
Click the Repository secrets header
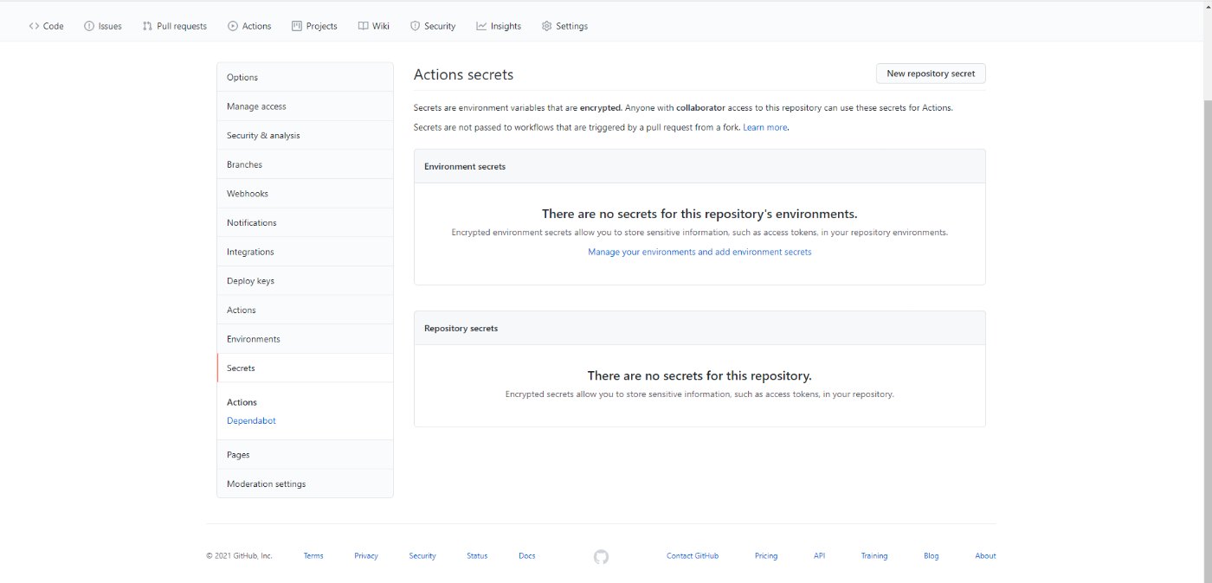[x=699, y=329]
